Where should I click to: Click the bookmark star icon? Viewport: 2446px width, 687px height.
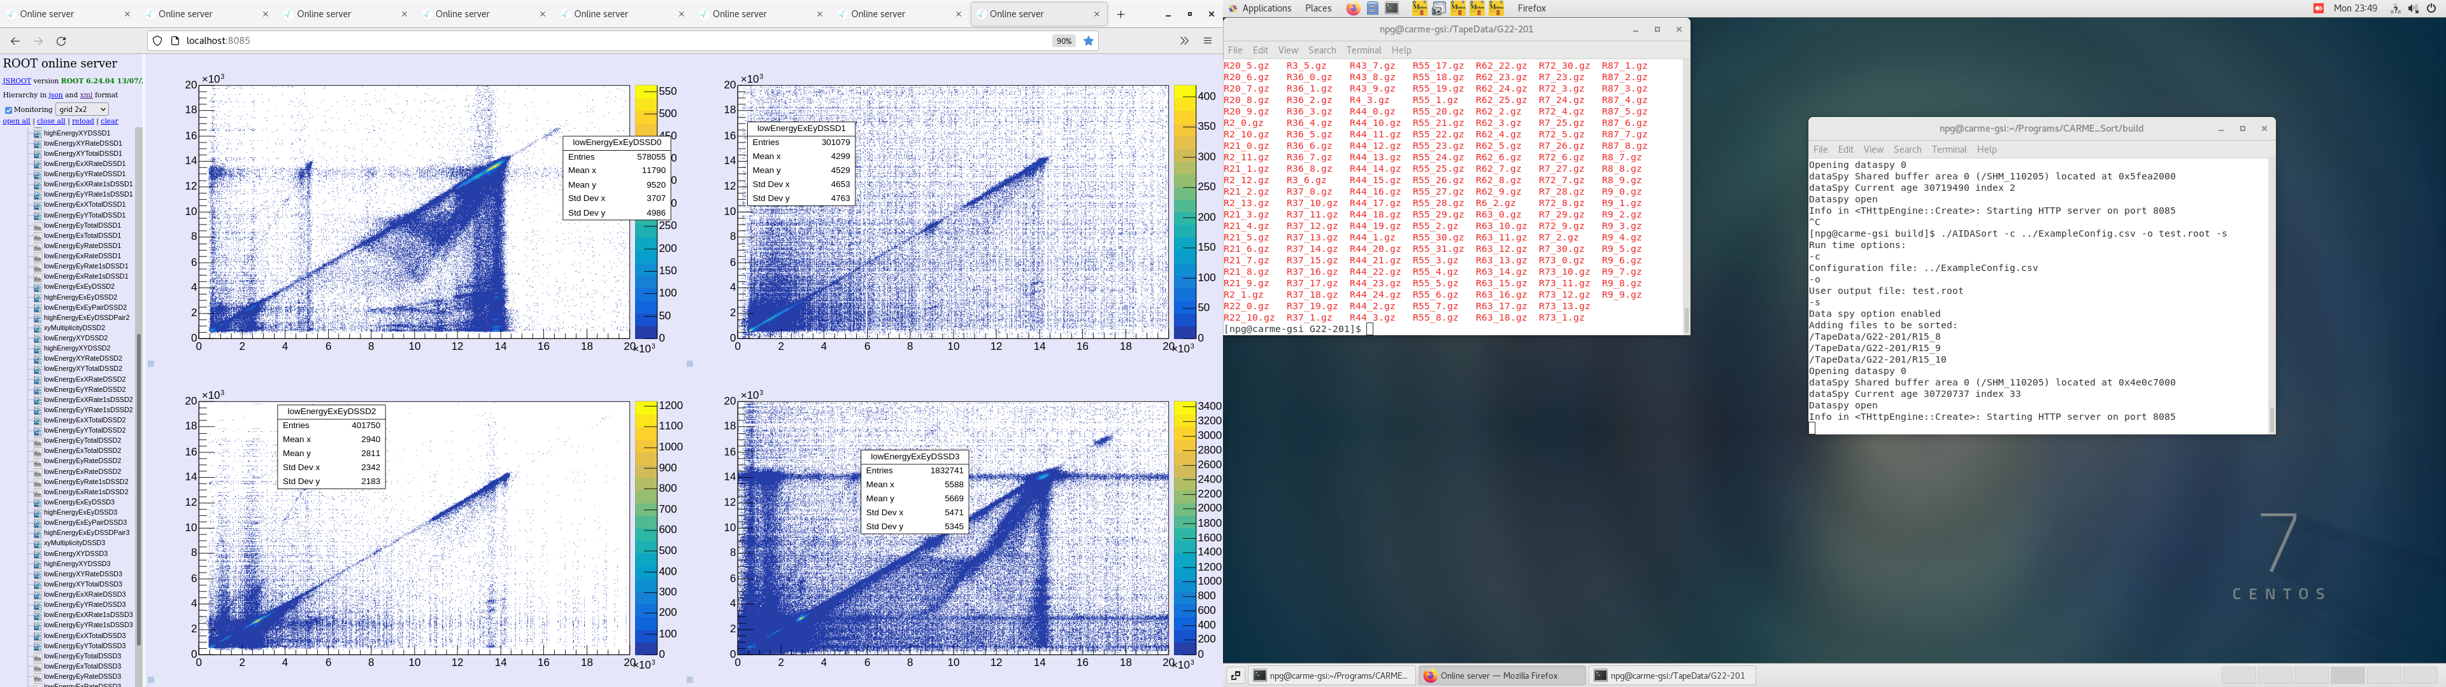[x=1089, y=41]
